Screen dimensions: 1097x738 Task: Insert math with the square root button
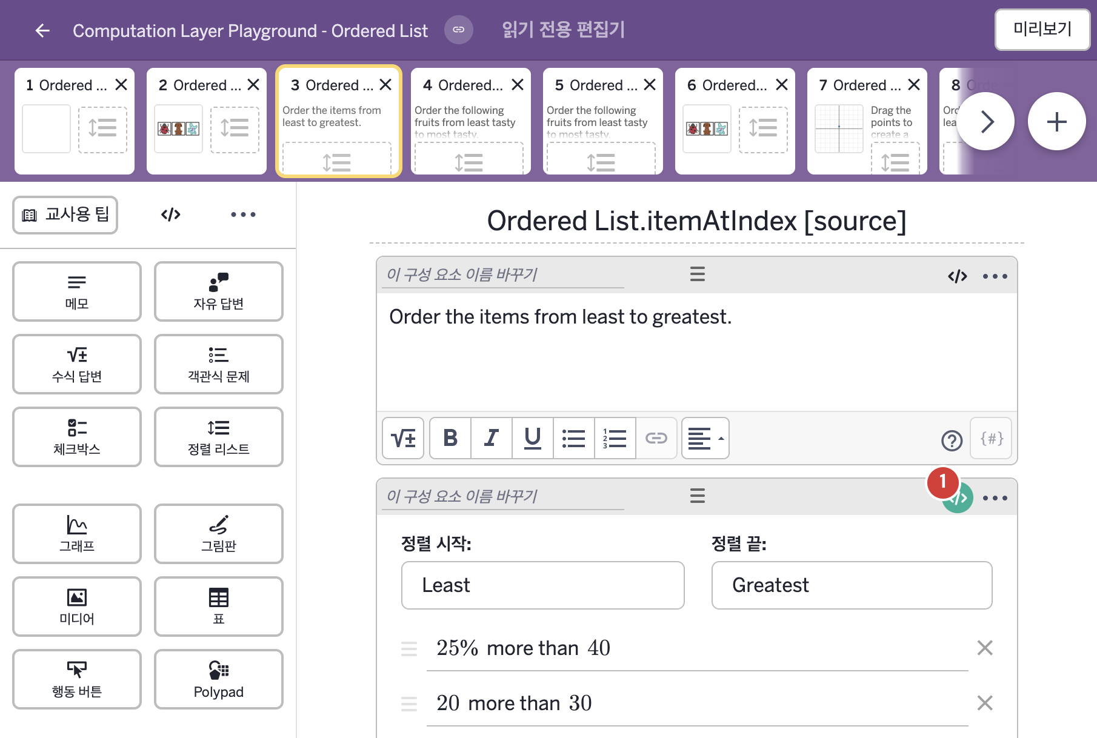(403, 438)
